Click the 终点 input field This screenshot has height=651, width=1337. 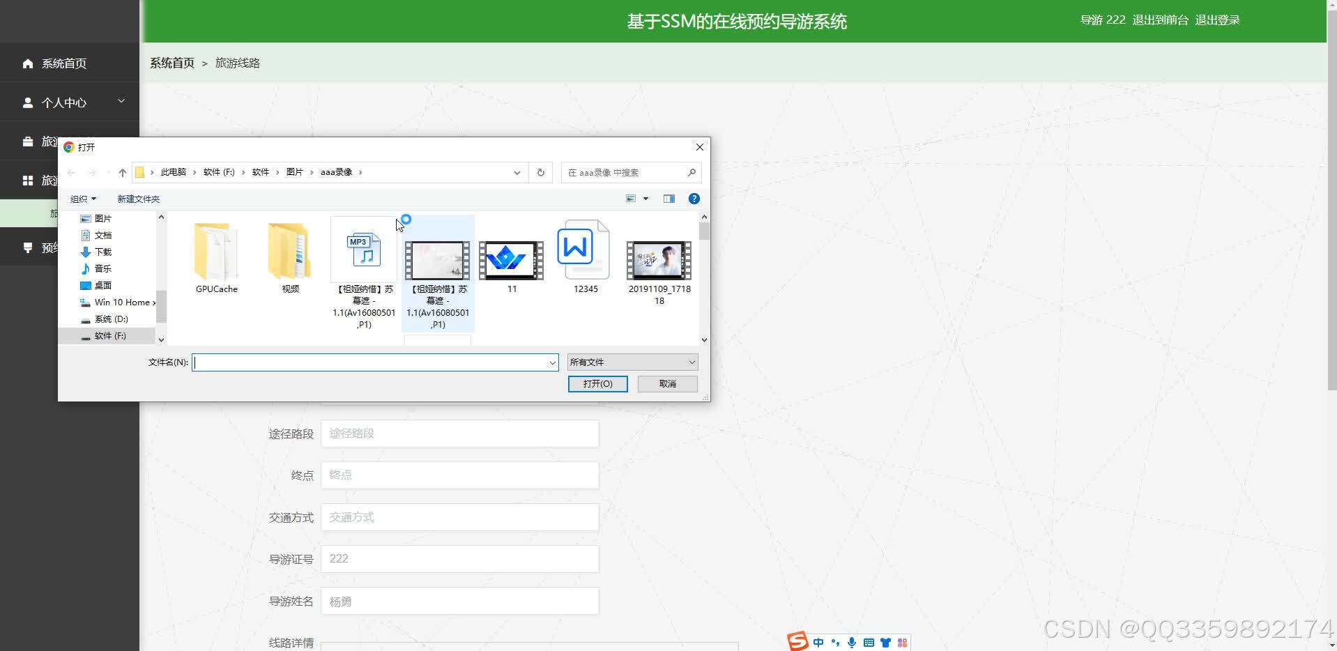(x=459, y=475)
